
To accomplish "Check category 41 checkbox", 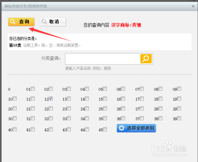I will [33, 129].
